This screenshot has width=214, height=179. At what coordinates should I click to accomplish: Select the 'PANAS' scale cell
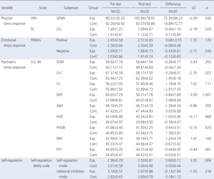[36, 40]
